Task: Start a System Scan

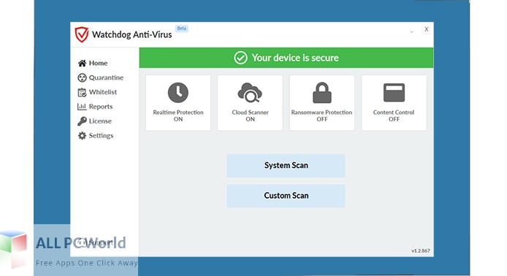Action: click(x=286, y=166)
